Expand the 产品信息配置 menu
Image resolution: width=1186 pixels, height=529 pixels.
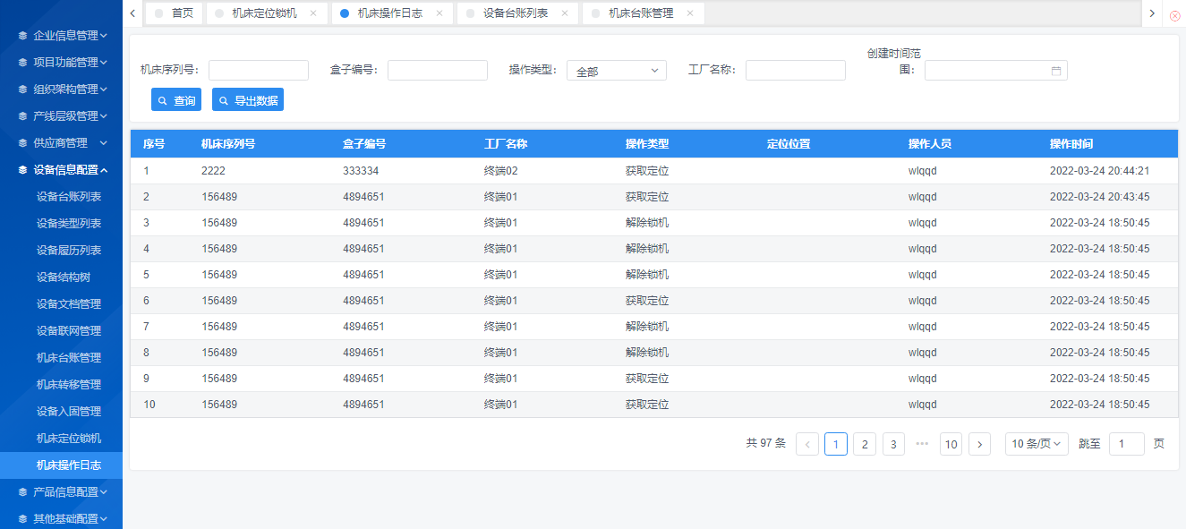coord(61,492)
